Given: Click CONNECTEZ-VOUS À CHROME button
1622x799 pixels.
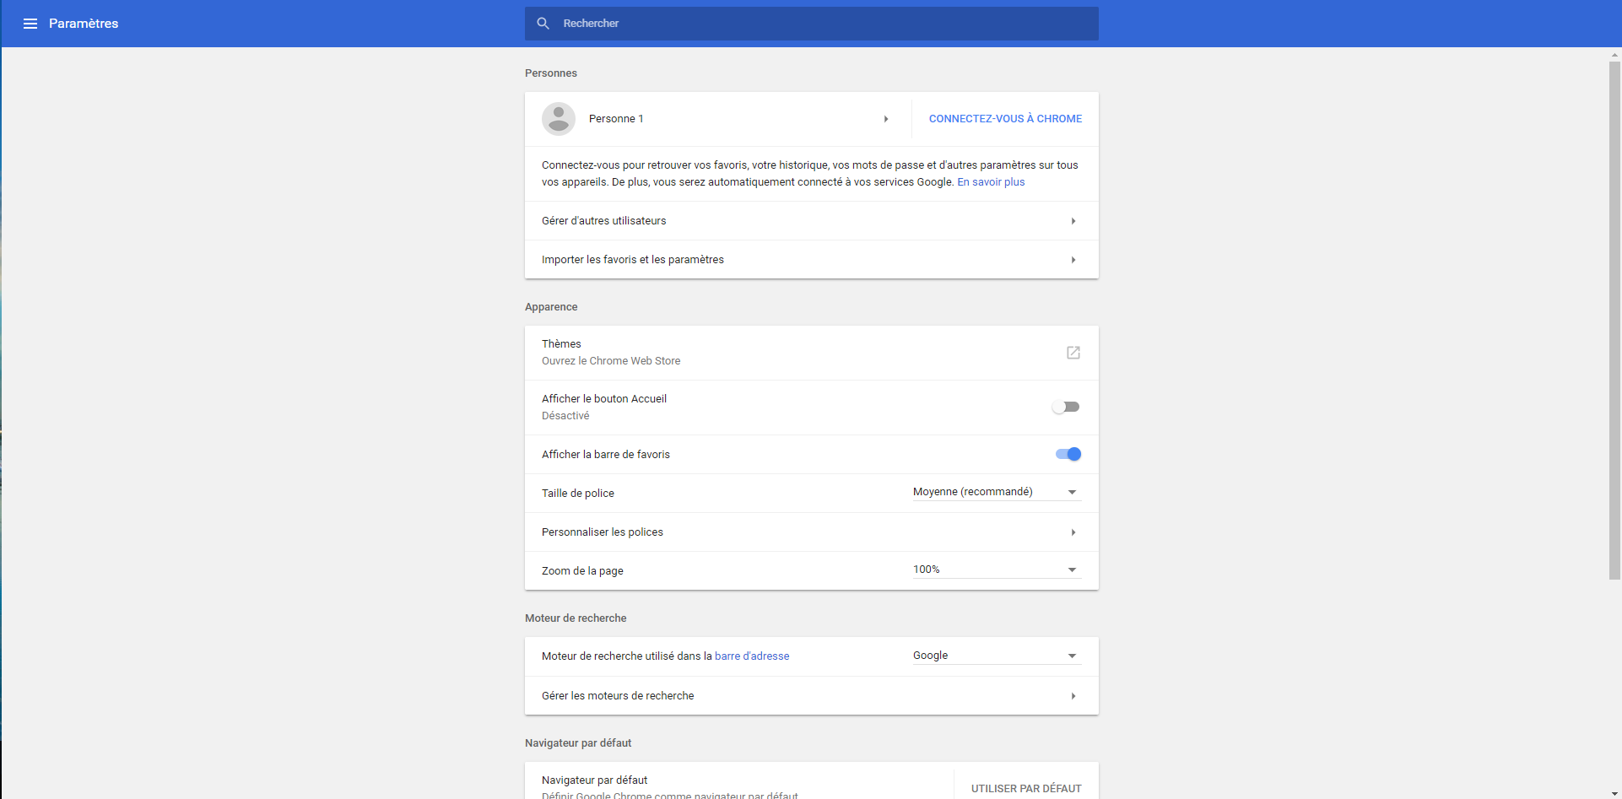Looking at the screenshot, I should pyautogui.click(x=1005, y=119).
